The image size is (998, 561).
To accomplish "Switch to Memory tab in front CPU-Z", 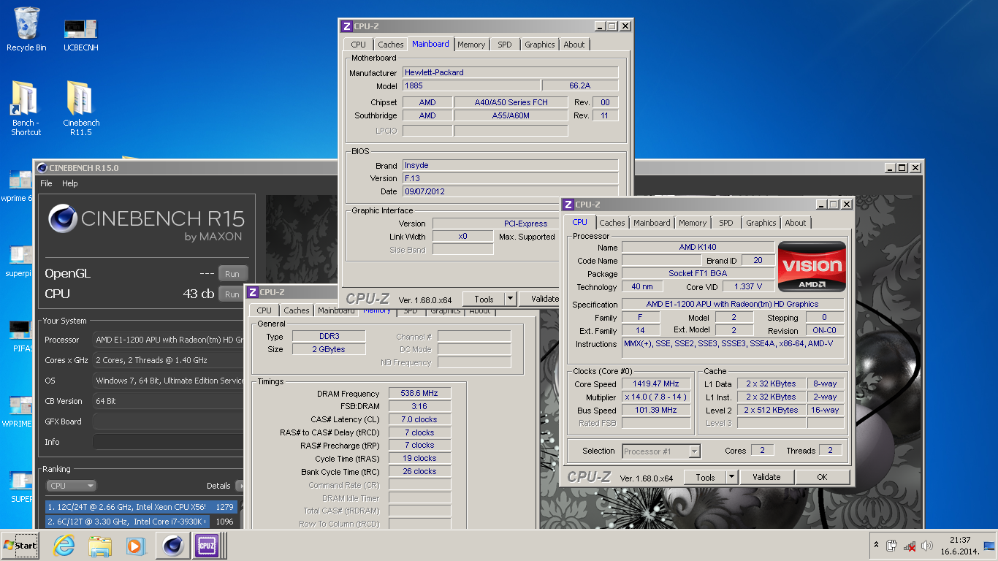I will tap(692, 223).
